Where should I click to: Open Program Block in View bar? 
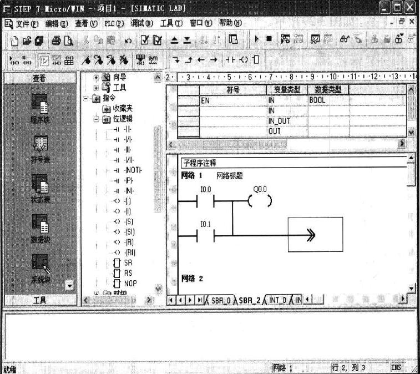click(x=40, y=108)
